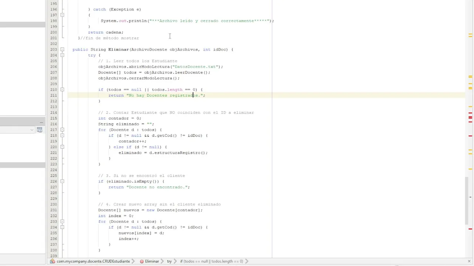Click the comment starting "// 4. Crear nuevo array"

[159, 204]
